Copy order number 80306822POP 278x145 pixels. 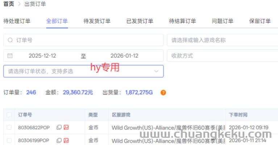59,127
